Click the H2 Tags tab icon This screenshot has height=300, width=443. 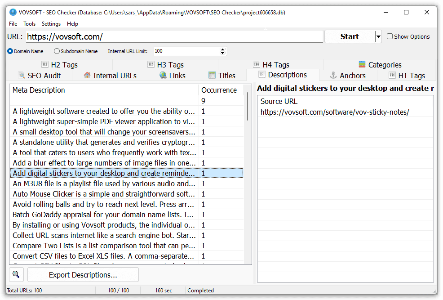pos(44,64)
